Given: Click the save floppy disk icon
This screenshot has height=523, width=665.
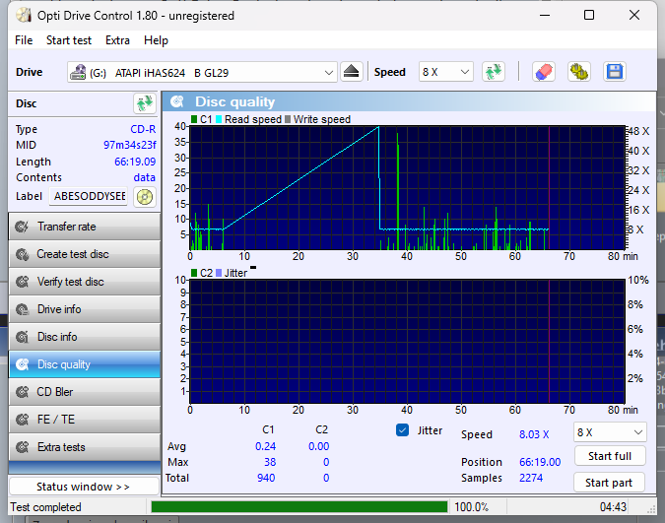Looking at the screenshot, I should [615, 72].
